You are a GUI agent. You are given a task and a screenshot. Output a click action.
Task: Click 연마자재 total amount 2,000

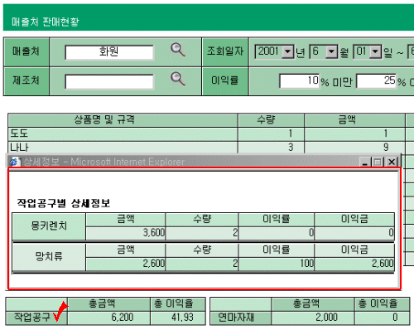pyautogui.click(x=313, y=318)
